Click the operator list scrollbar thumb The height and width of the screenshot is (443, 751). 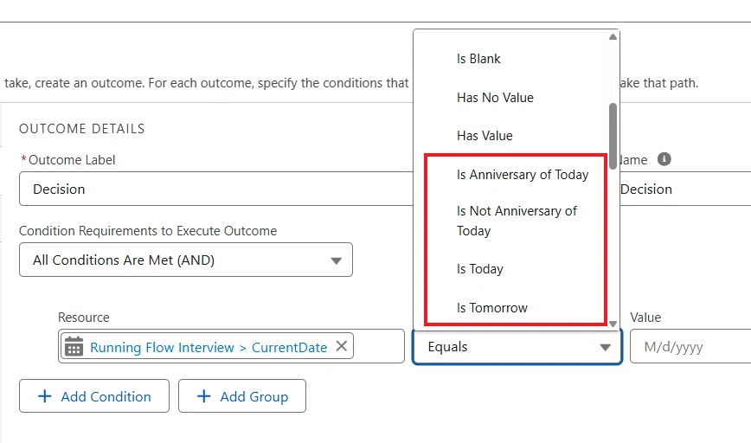pos(613,136)
